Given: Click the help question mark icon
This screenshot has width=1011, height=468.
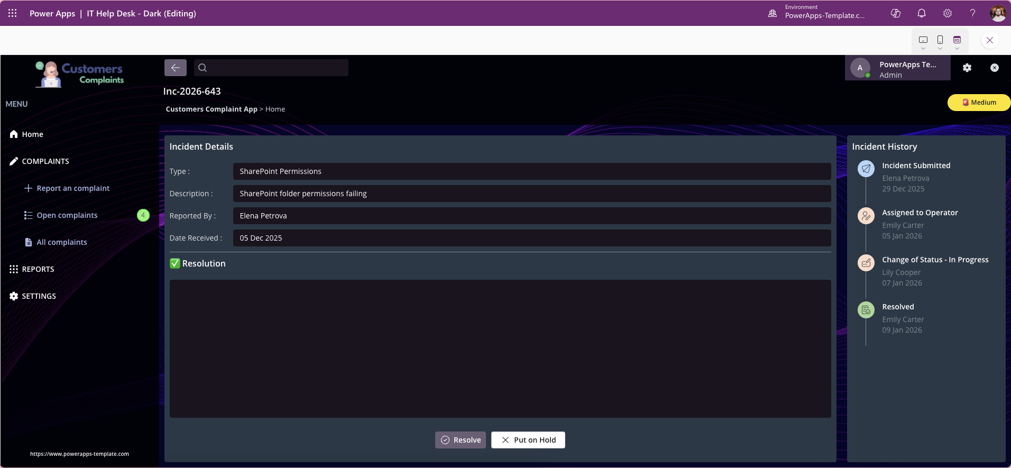Looking at the screenshot, I should pos(972,13).
